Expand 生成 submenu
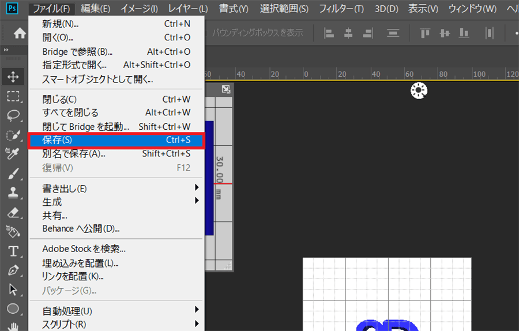The width and height of the screenshot is (519, 331). coord(116,202)
